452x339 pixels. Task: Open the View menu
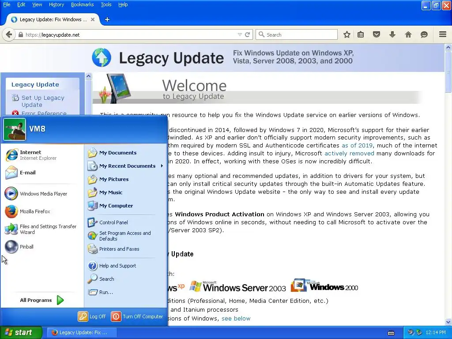tap(37, 4)
